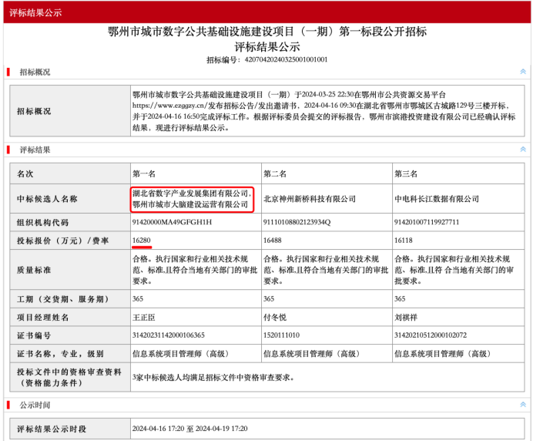Viewport: 533px width, 441px height.
Task: Click the 证书名称，专业，级别 row label
Action: coord(60,354)
